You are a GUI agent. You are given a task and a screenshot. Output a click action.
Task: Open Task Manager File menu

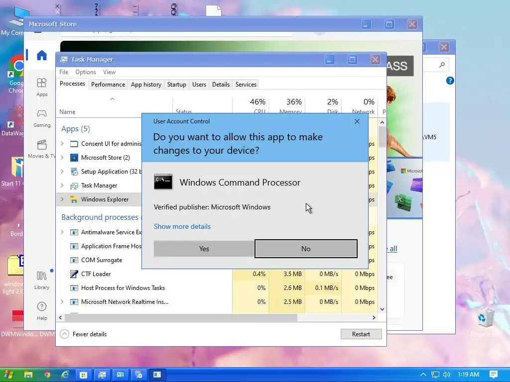[x=64, y=72]
